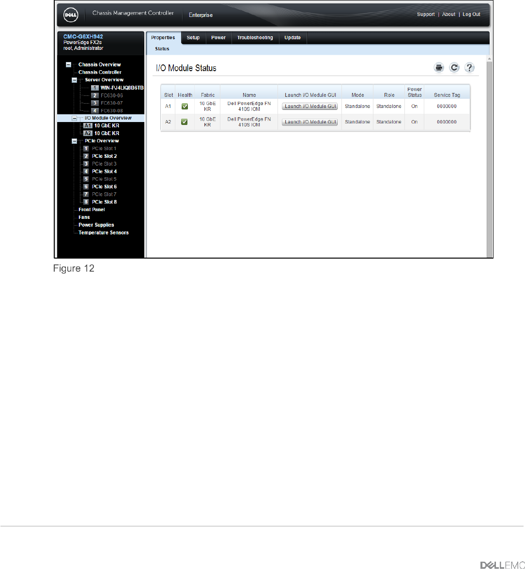The height and width of the screenshot is (569, 525).
Task: Select server WIN-PJ4LIQ8B6TB
Action: [x=122, y=88]
